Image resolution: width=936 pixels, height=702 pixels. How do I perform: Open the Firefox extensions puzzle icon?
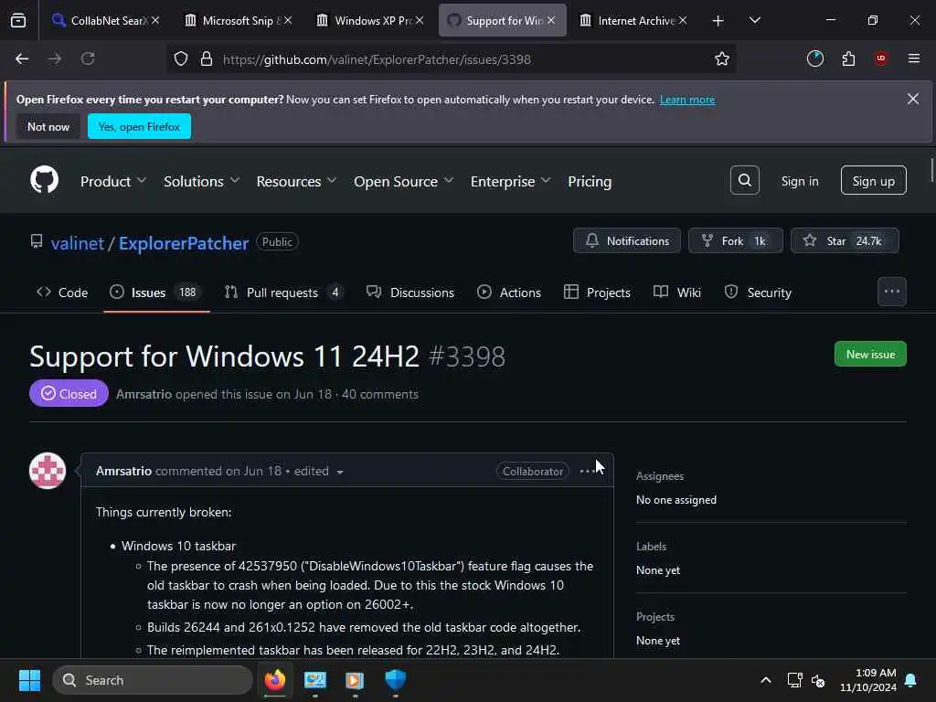[848, 58]
